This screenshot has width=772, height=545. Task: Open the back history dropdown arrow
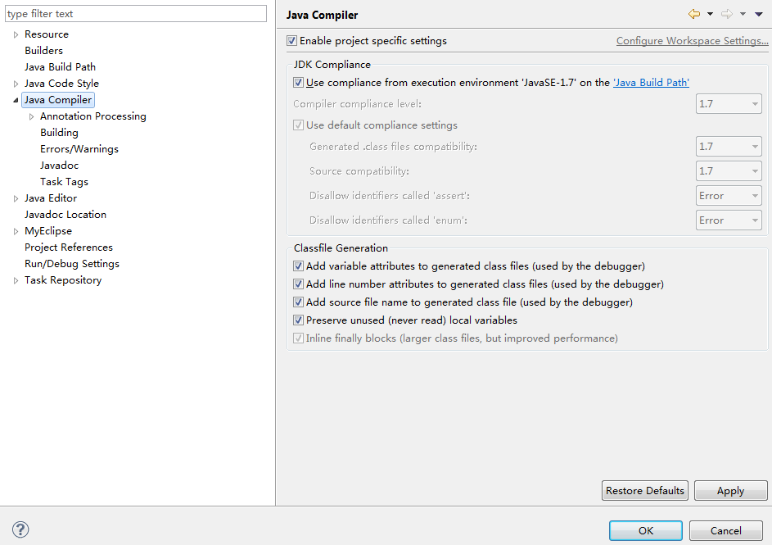(710, 14)
